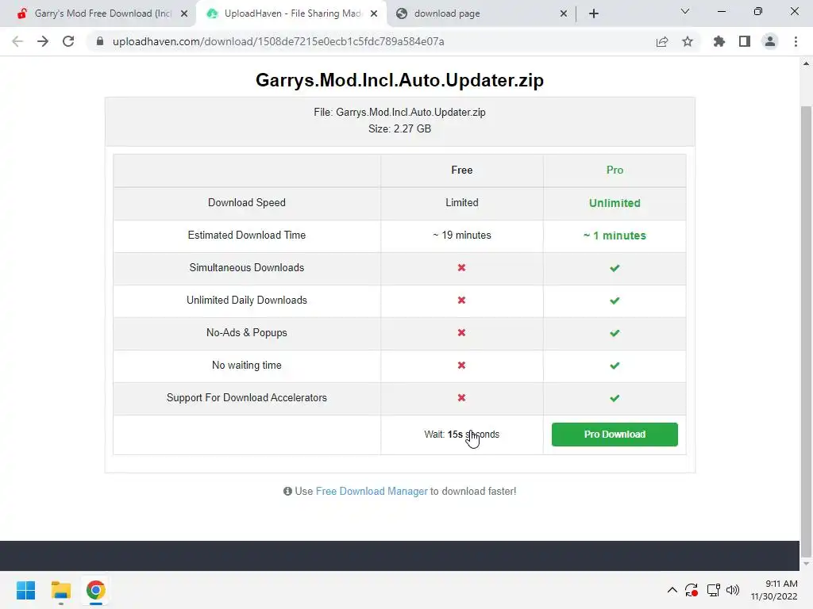Click the Limited download speed cell
The height and width of the screenshot is (609, 813).
point(461,202)
